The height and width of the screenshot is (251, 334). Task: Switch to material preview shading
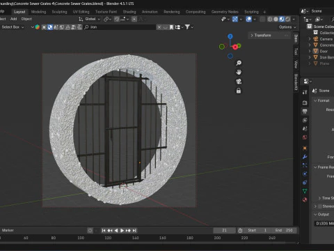(282, 20)
